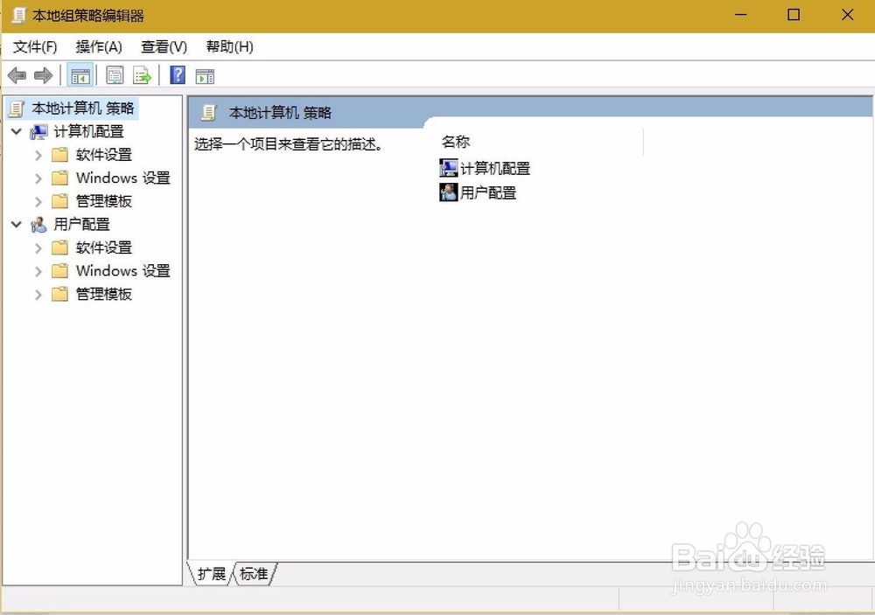Select 管理模板 label under 计算机配置
This screenshot has height=615, width=875.
tap(104, 201)
